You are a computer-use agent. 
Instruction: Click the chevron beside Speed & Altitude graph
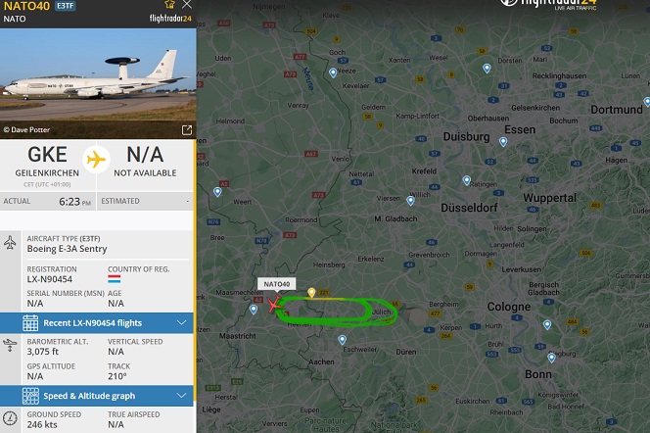(x=181, y=396)
